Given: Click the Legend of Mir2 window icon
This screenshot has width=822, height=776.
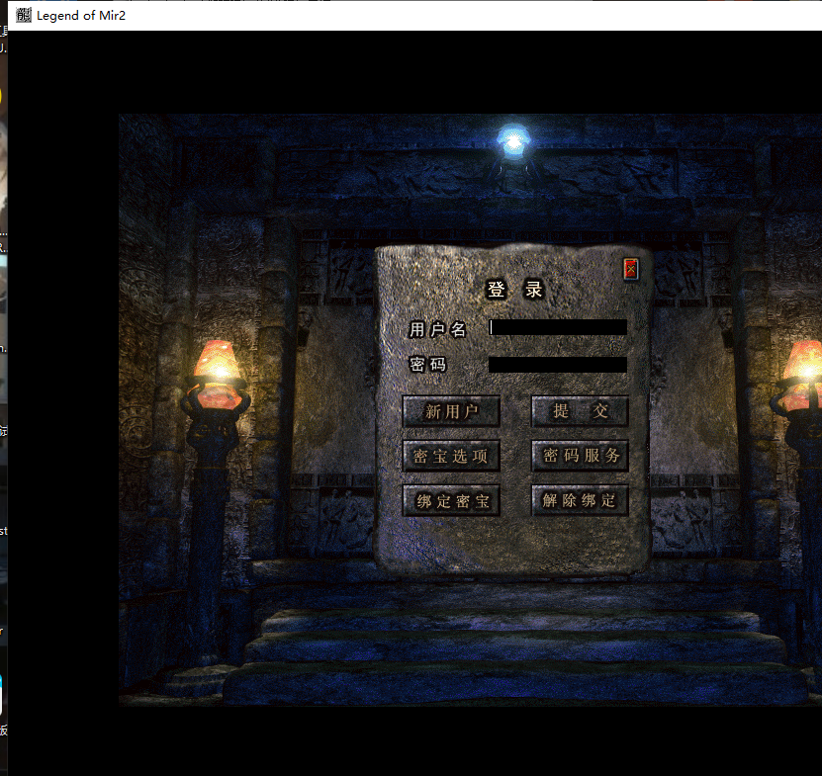Looking at the screenshot, I should coord(24,15).
